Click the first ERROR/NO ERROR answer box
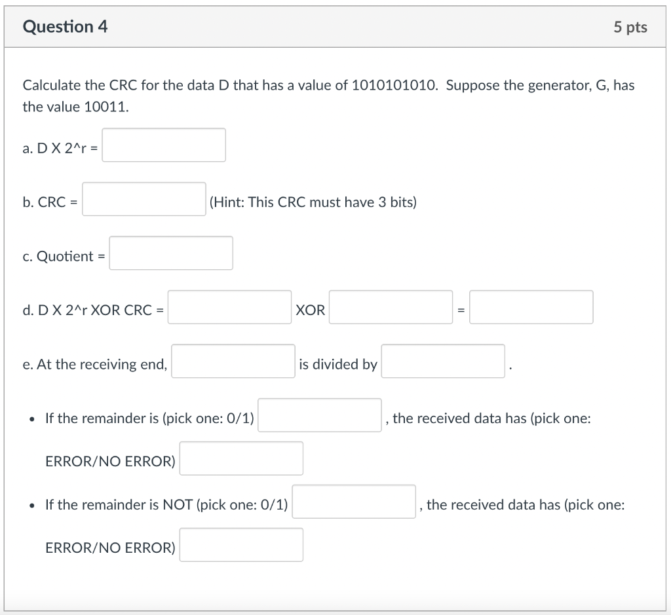 point(241,458)
